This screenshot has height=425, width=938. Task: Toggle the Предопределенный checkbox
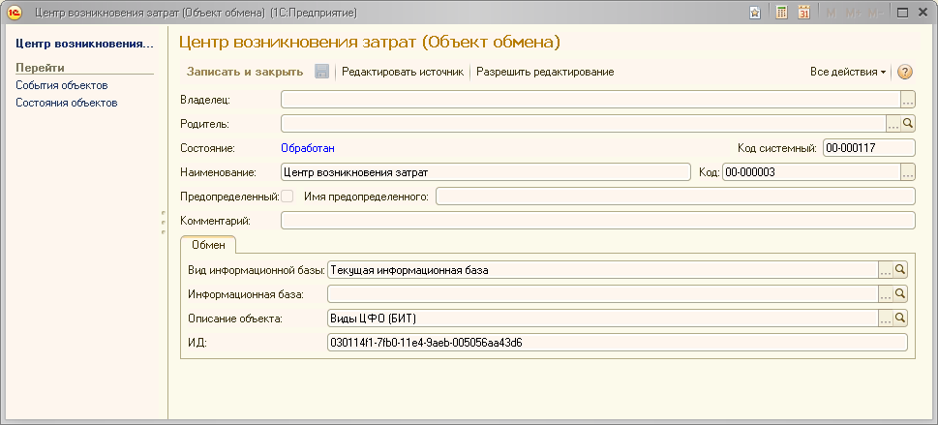click(287, 197)
